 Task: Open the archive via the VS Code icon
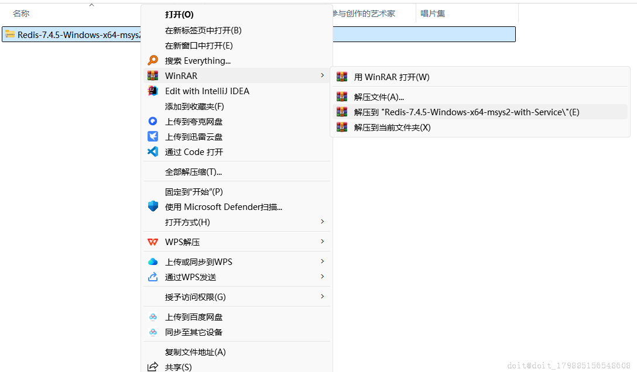(x=152, y=152)
